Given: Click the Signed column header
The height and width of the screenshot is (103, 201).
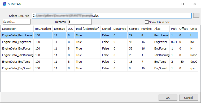Looking at the screenshot, I should tap(106, 29).
